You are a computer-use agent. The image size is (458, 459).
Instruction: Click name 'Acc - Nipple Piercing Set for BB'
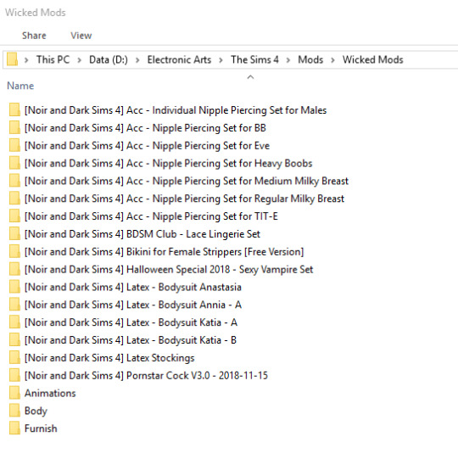pos(196,128)
